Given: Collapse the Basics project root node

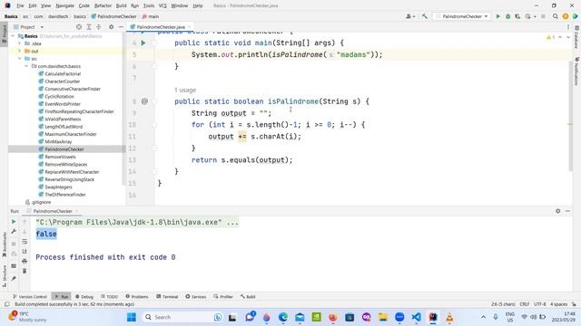Looking at the screenshot, I should [14, 36].
